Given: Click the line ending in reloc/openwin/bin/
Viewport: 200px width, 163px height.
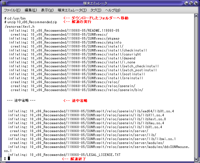Looking at the screenshot, I should (x=77, y=90).
